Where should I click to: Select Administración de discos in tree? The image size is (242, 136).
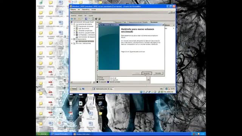click(86, 41)
